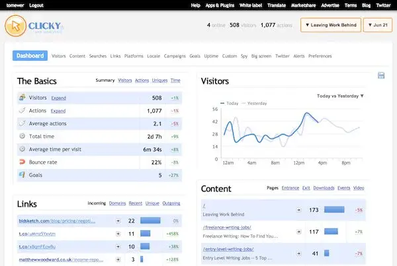Open the Locale tab
Viewport: 397px width, 266px height.
[154, 56]
